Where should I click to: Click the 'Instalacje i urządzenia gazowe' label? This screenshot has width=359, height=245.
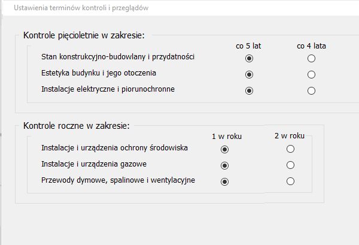[x=93, y=164]
